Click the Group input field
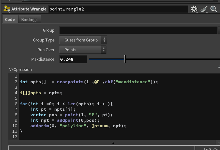Screen dimensions: 220x150 coord(138,30)
